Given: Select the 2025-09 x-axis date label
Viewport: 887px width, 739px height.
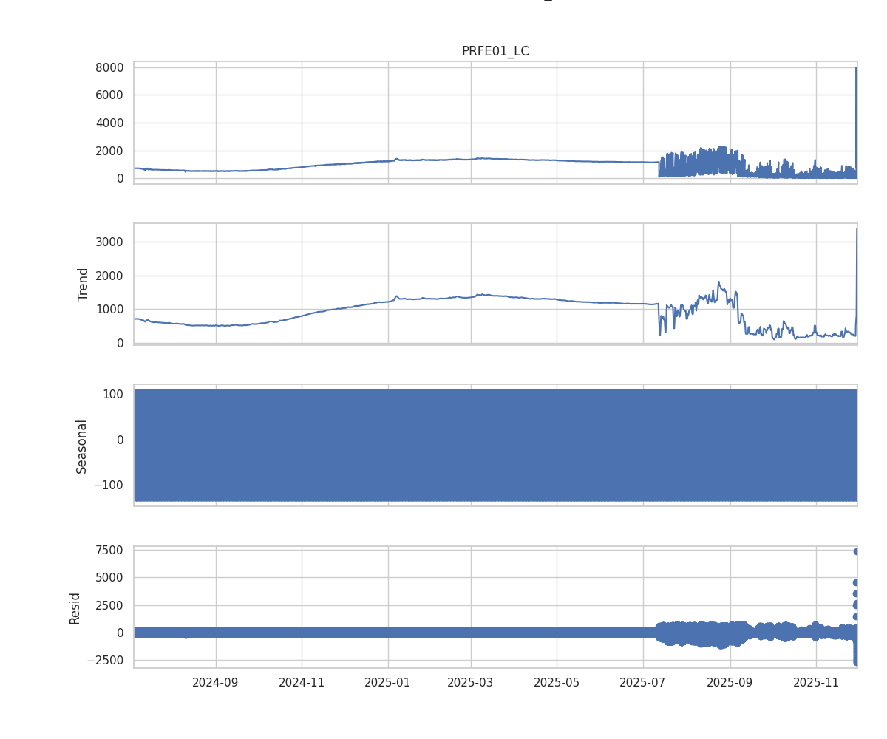Looking at the screenshot, I should pyautogui.click(x=730, y=682).
